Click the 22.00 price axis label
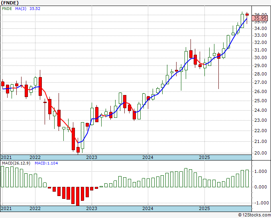 coord(261,131)
